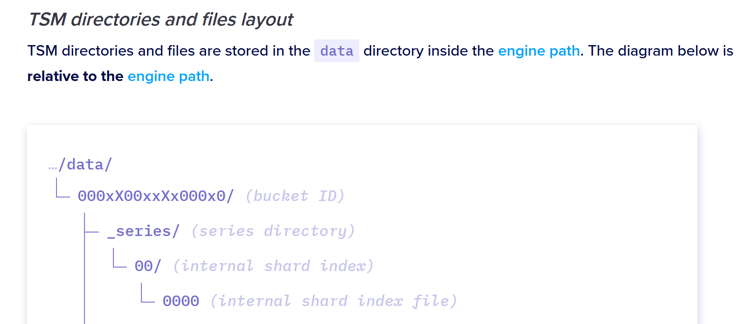Select the "TSM directories and files layout" heading
This screenshot has width=742, height=324.
(161, 20)
